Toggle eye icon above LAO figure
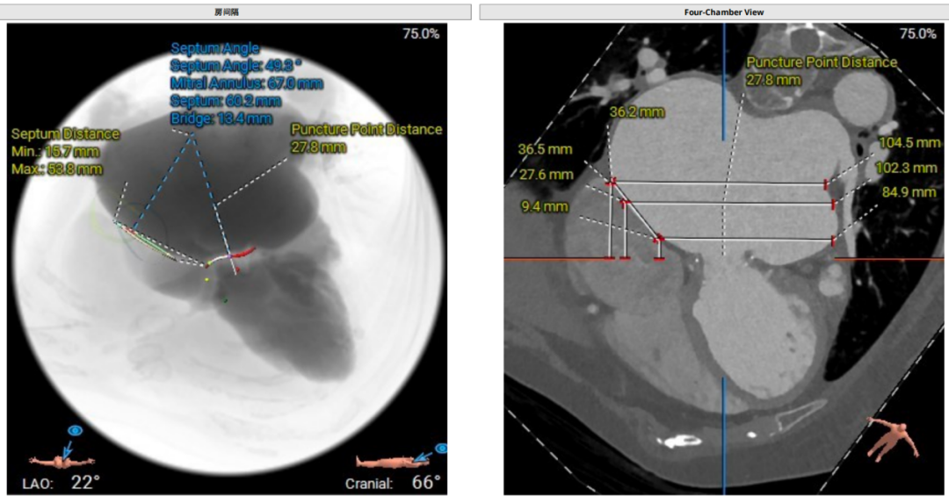Viewport: 949px width, 503px height. (x=75, y=431)
